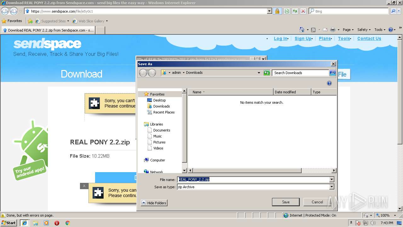Image resolution: width=403 pixels, height=227 pixels.
Task: Open the address bar URL dropdown
Action: point(269,11)
